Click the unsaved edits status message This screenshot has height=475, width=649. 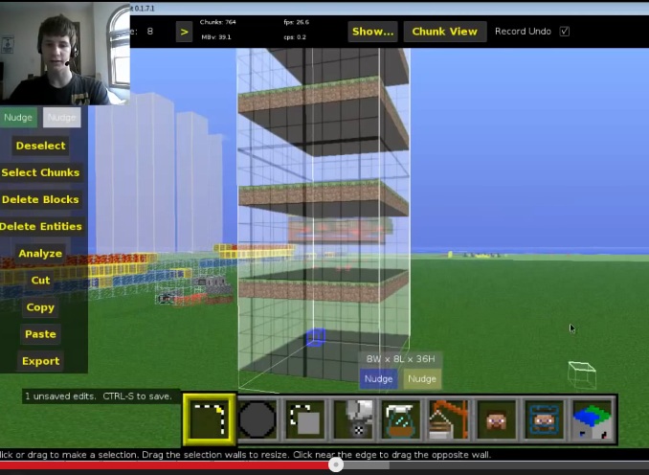[99, 396]
